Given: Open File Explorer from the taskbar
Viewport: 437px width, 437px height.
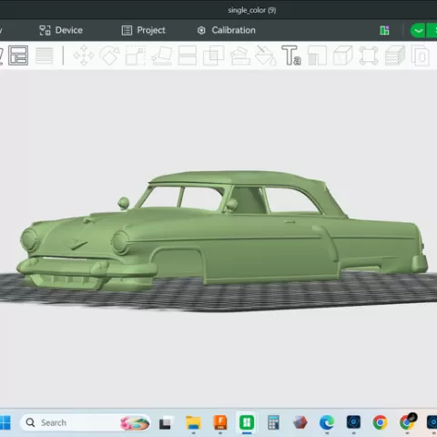Looking at the screenshot, I should tap(193, 422).
